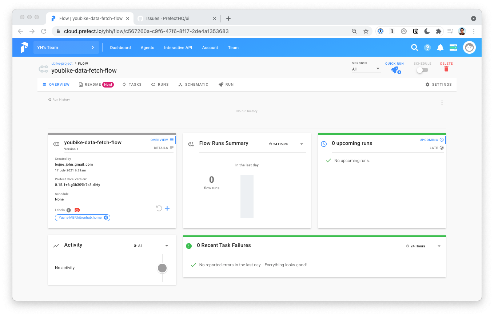Open the help question mark icon
The height and width of the screenshot is (316, 494).
pos(427,48)
